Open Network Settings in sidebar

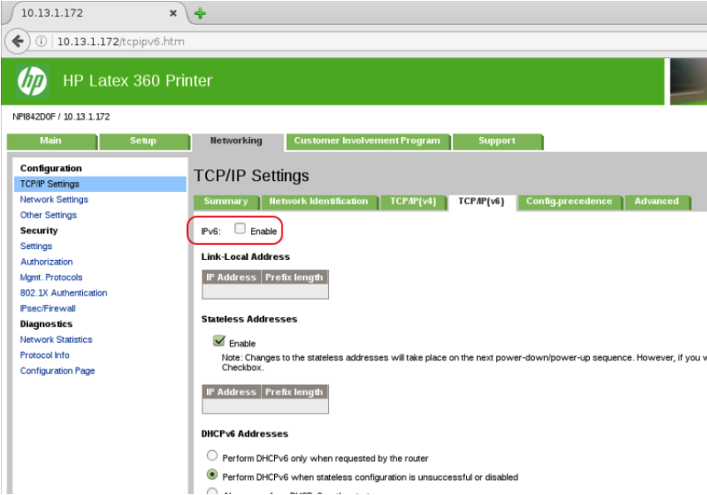click(x=54, y=199)
